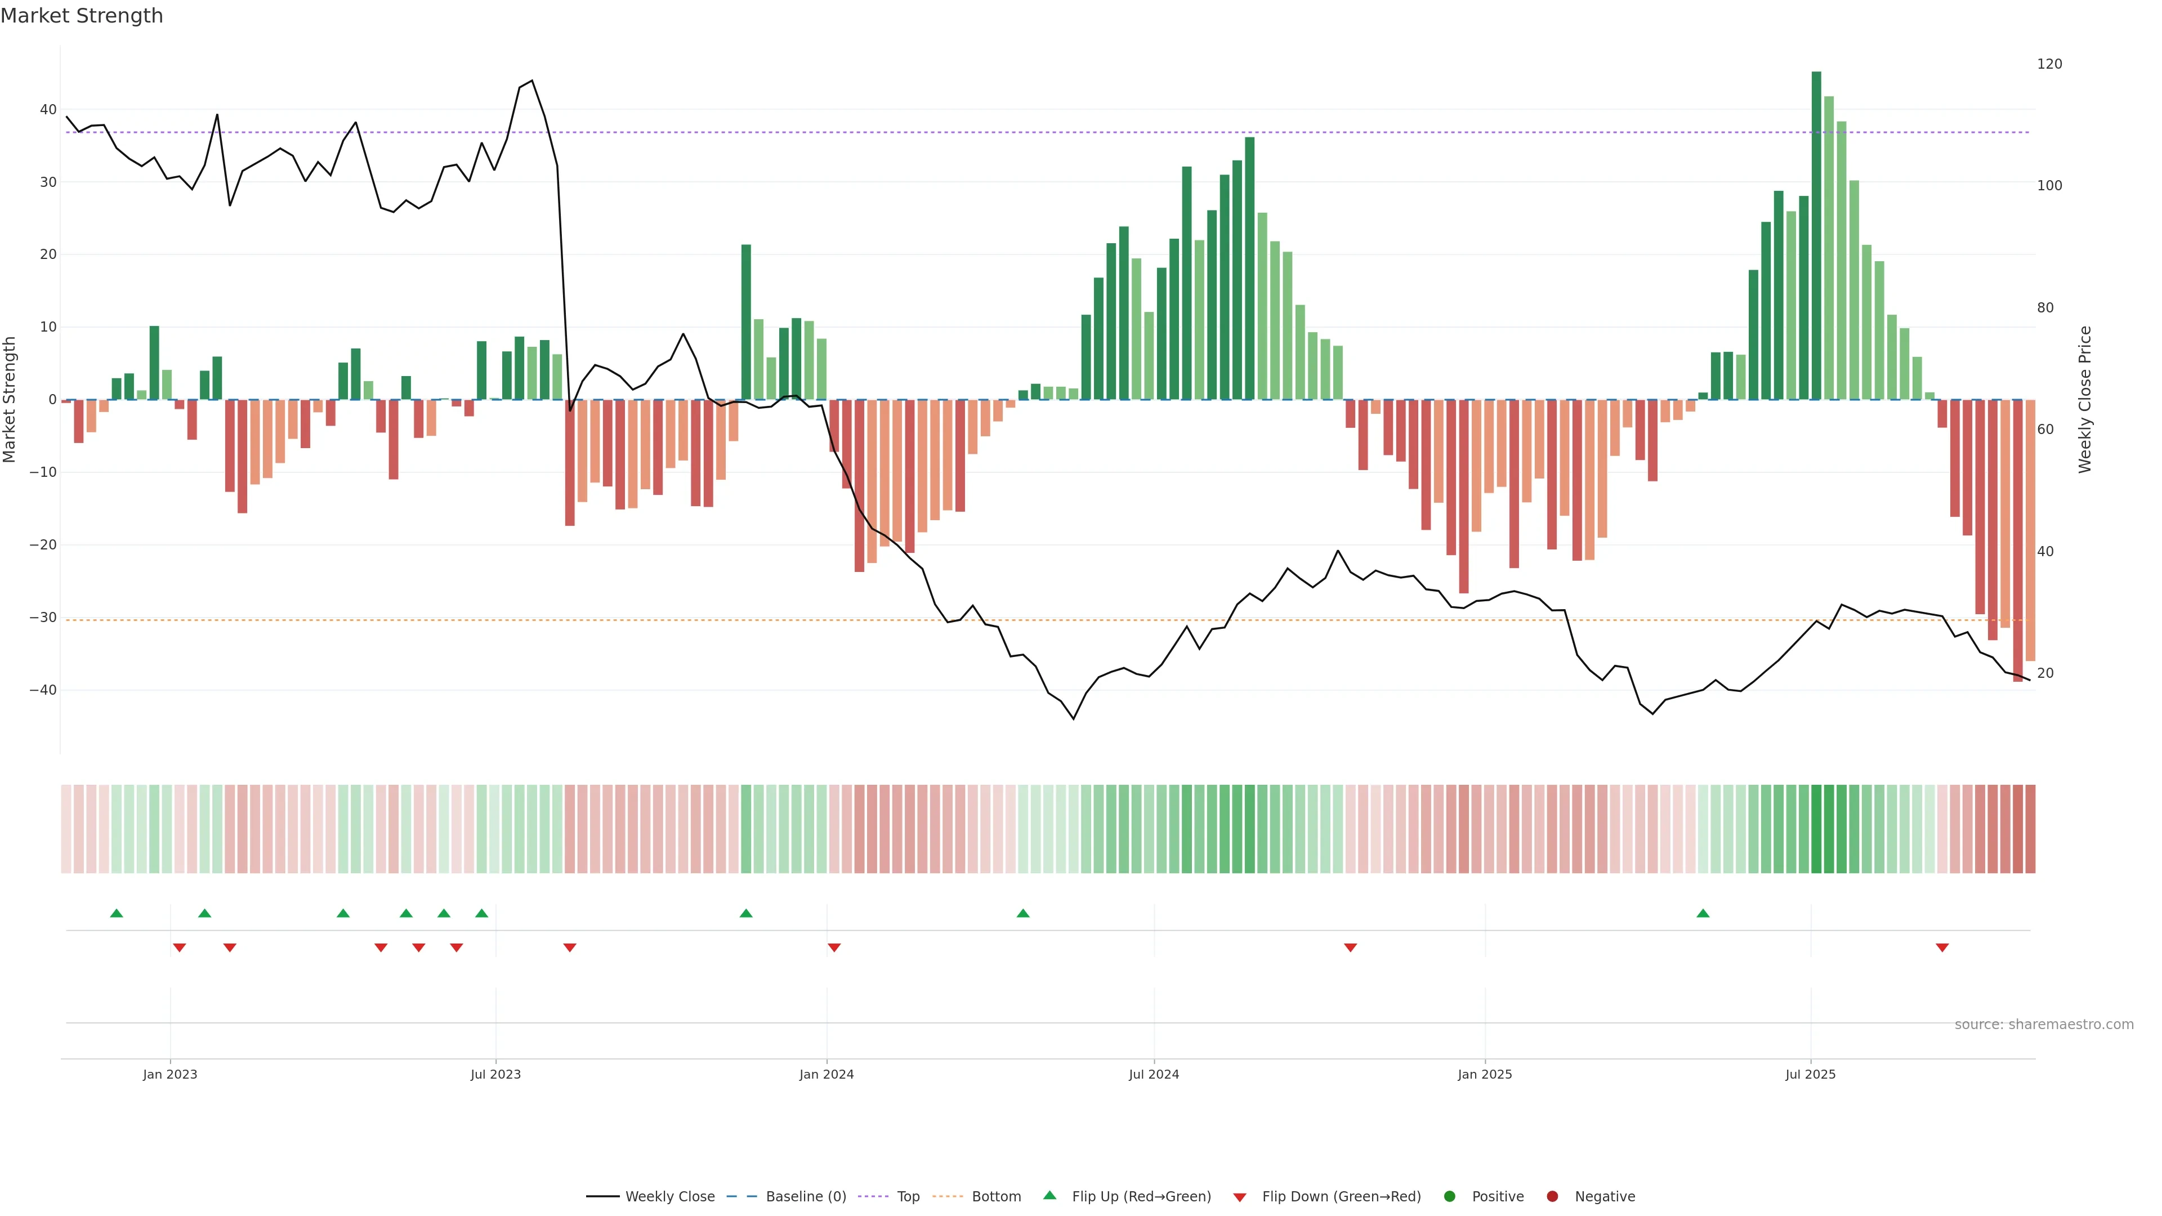2162x1216 pixels.
Task: Click the Jan 2023 x-axis label
Action: click(x=169, y=1074)
